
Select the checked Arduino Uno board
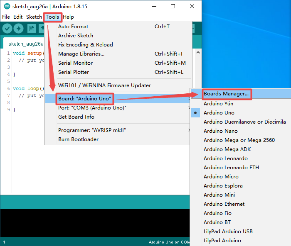click(x=241, y=113)
